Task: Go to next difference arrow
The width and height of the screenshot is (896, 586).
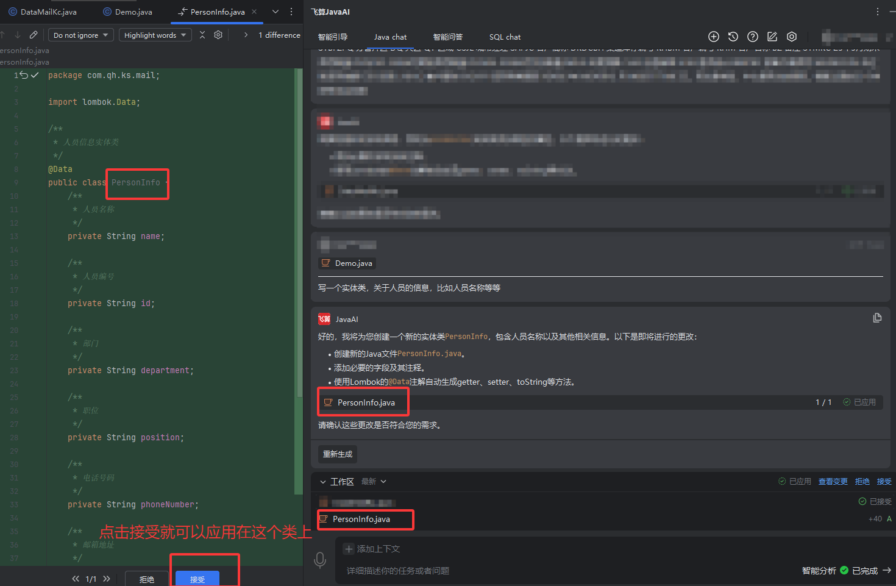Action: pos(17,35)
